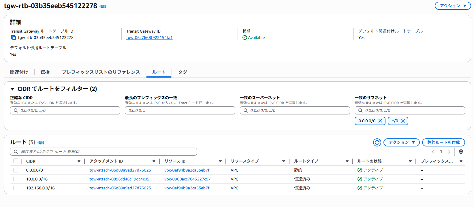This screenshot has width=474, height=207.
Task: Focus 一致のスーパーネット search field
Action: 295,110
